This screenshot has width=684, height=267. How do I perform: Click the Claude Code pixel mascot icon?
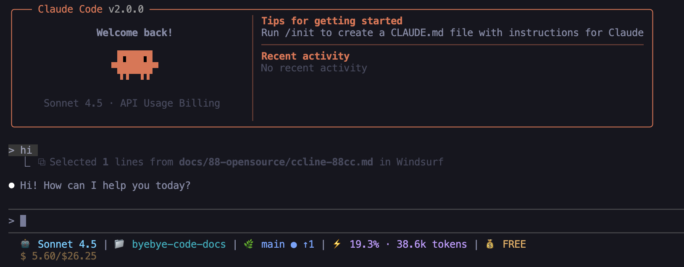point(135,65)
